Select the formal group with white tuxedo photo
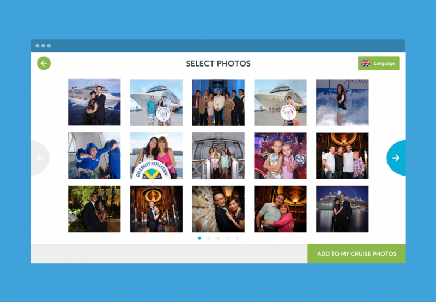 (219, 102)
